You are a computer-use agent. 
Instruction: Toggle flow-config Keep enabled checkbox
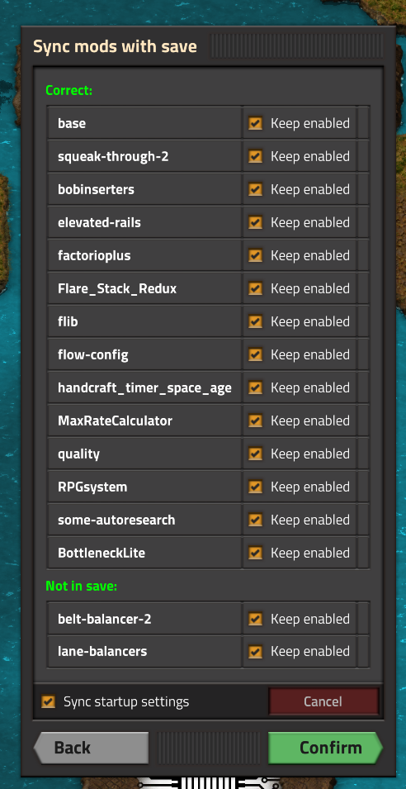pos(255,354)
